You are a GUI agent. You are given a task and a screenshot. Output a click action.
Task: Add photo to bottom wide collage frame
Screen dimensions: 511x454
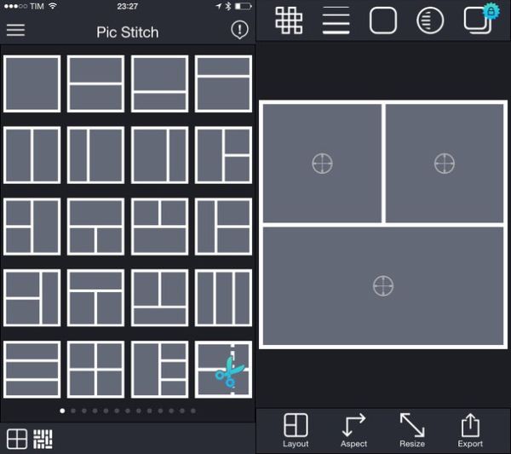(x=383, y=286)
